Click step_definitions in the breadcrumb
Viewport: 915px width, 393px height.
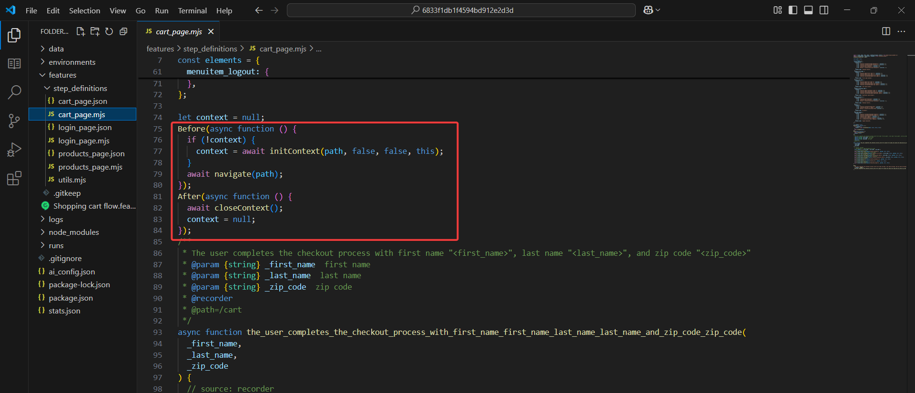coord(210,49)
